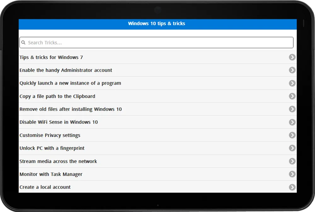Click the arrow for Remove old files row

pos(292,109)
